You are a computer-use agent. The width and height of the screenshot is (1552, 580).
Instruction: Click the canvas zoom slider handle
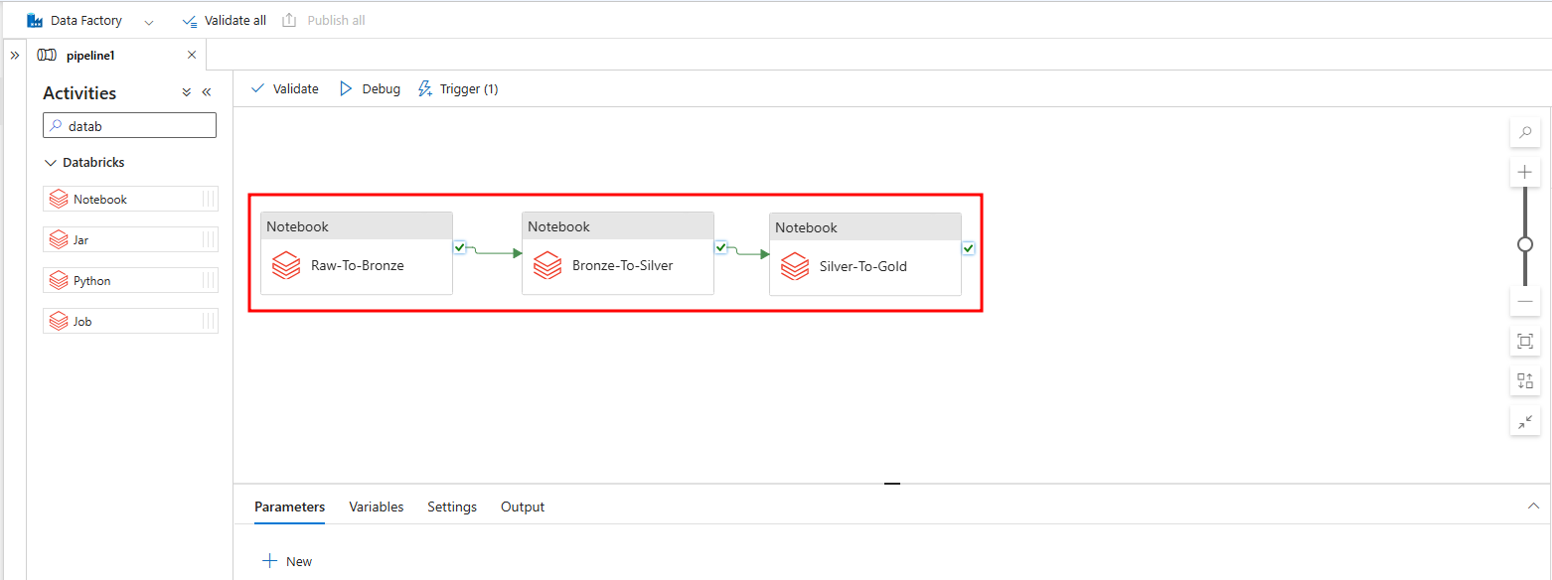(1525, 244)
